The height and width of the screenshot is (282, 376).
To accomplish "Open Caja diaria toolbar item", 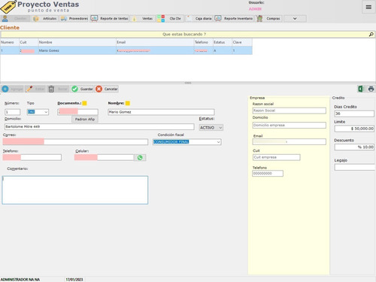I will (199, 19).
